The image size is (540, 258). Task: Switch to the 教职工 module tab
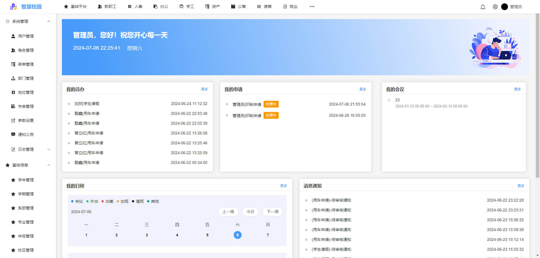[x=107, y=6]
